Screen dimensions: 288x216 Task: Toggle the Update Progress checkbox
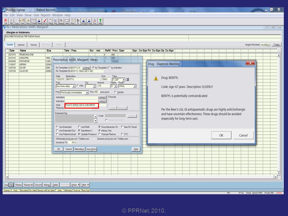point(79,134)
